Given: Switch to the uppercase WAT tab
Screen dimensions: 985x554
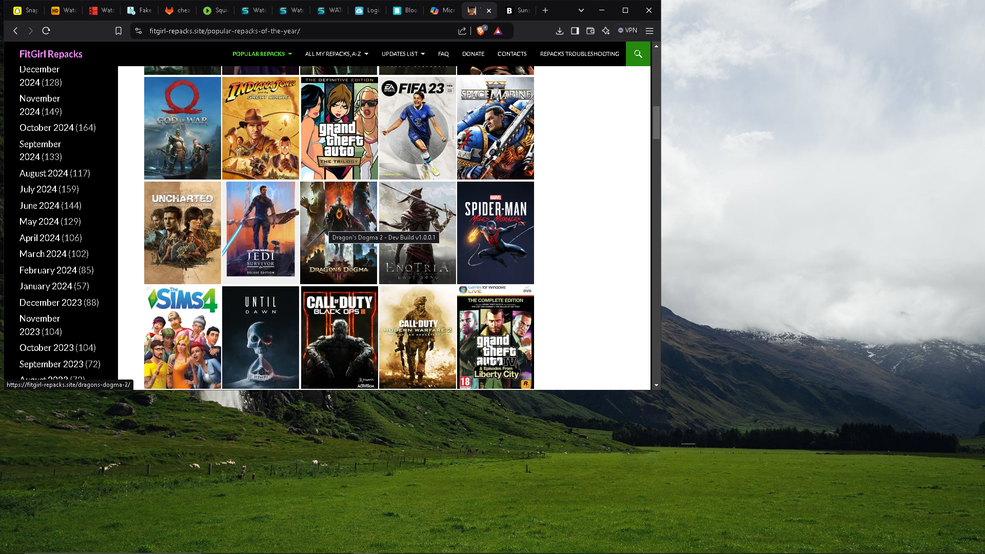Looking at the screenshot, I should 329,10.
